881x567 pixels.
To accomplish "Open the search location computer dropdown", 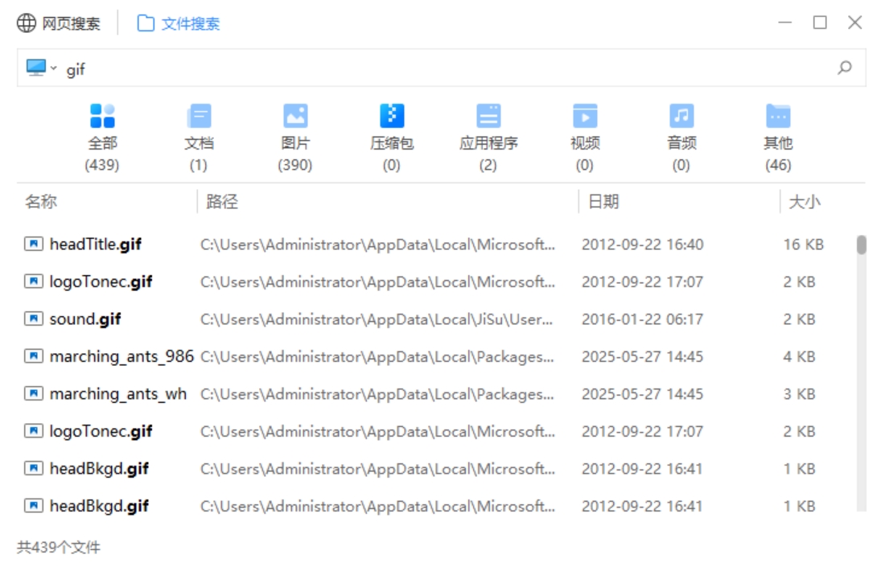I will coord(42,68).
